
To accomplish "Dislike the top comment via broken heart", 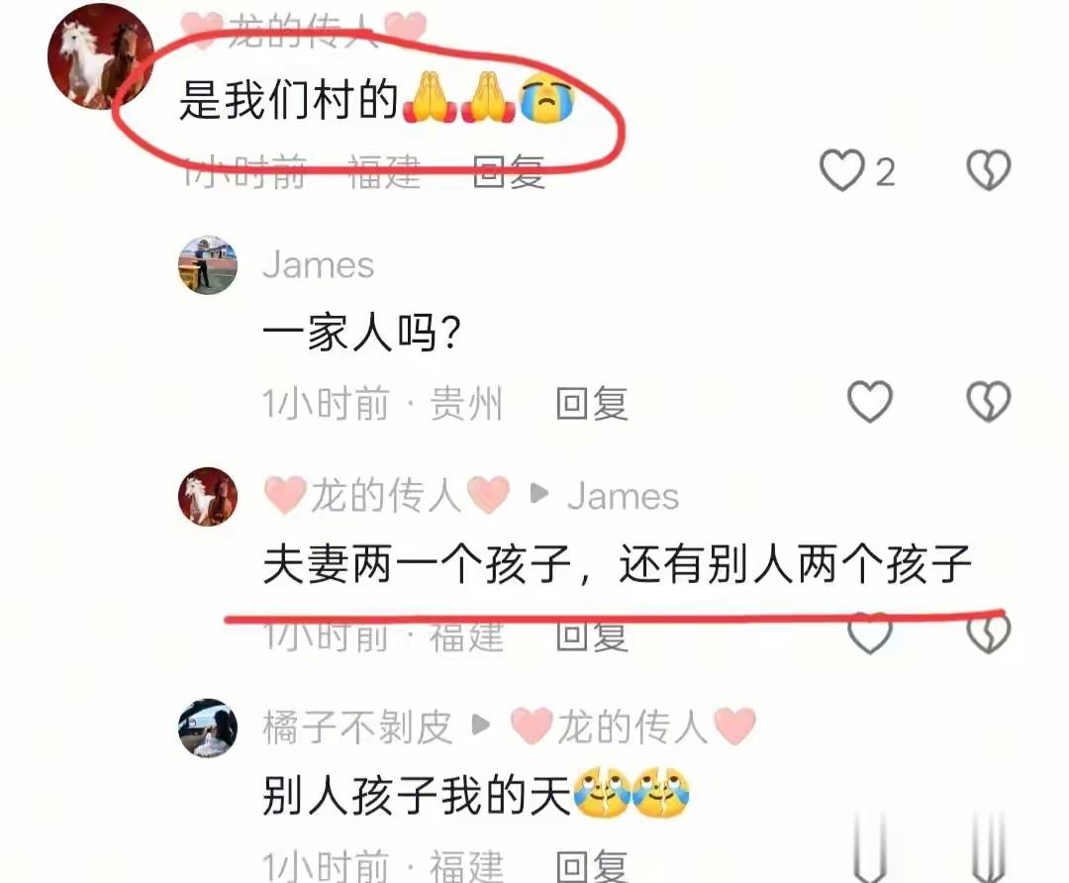I will (x=989, y=170).
